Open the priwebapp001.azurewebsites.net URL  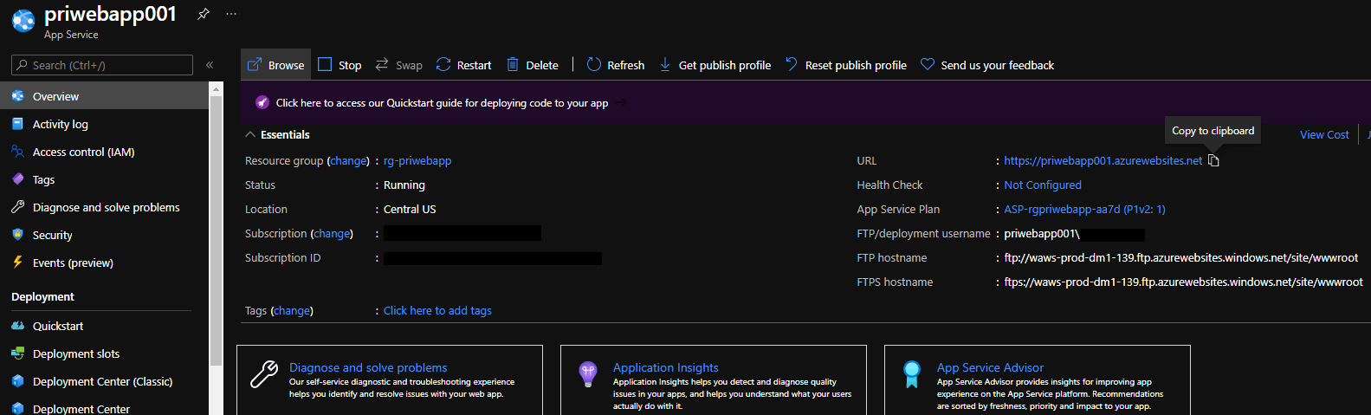[x=1103, y=160]
